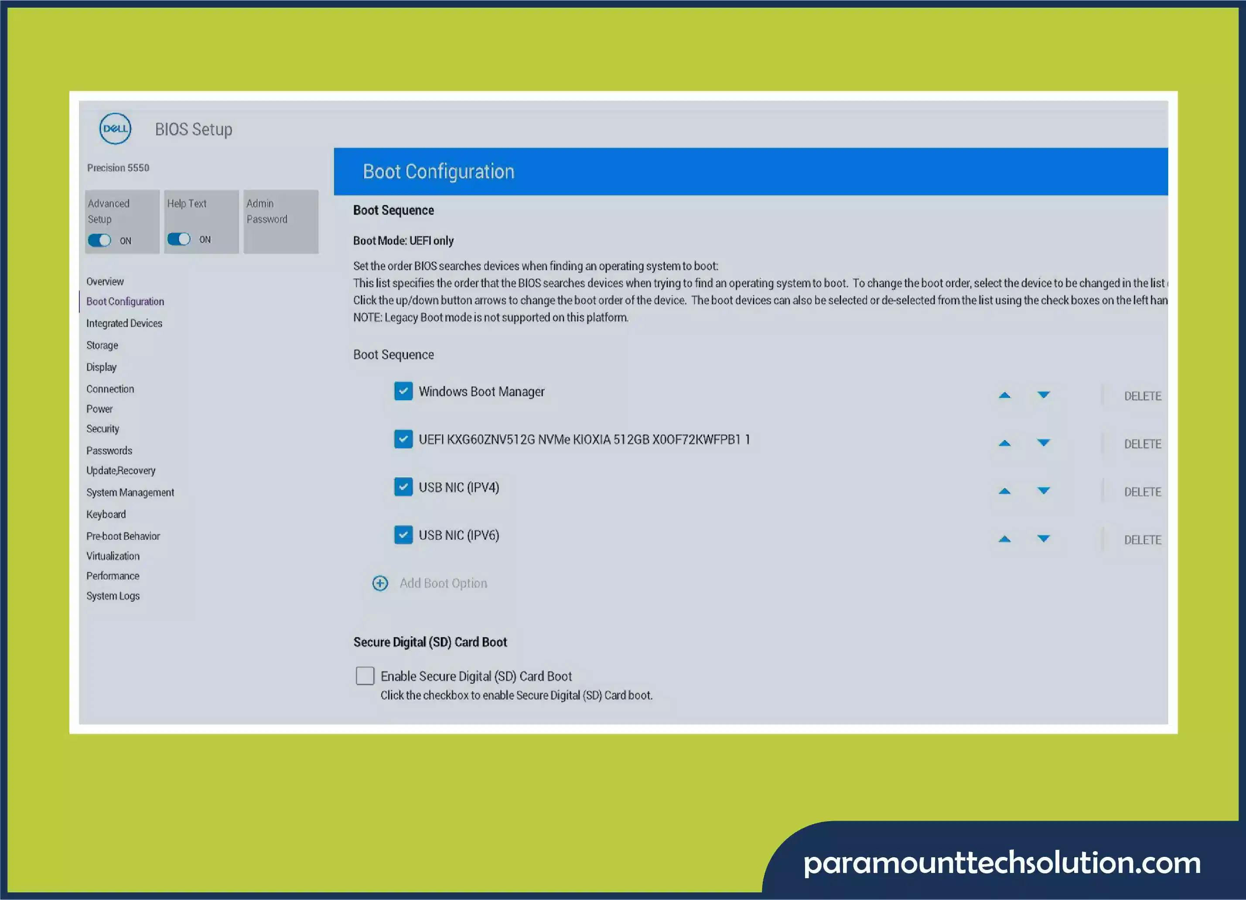Delete the Windows Boot Manager entry
Image resolution: width=1246 pixels, height=900 pixels.
tap(1142, 396)
